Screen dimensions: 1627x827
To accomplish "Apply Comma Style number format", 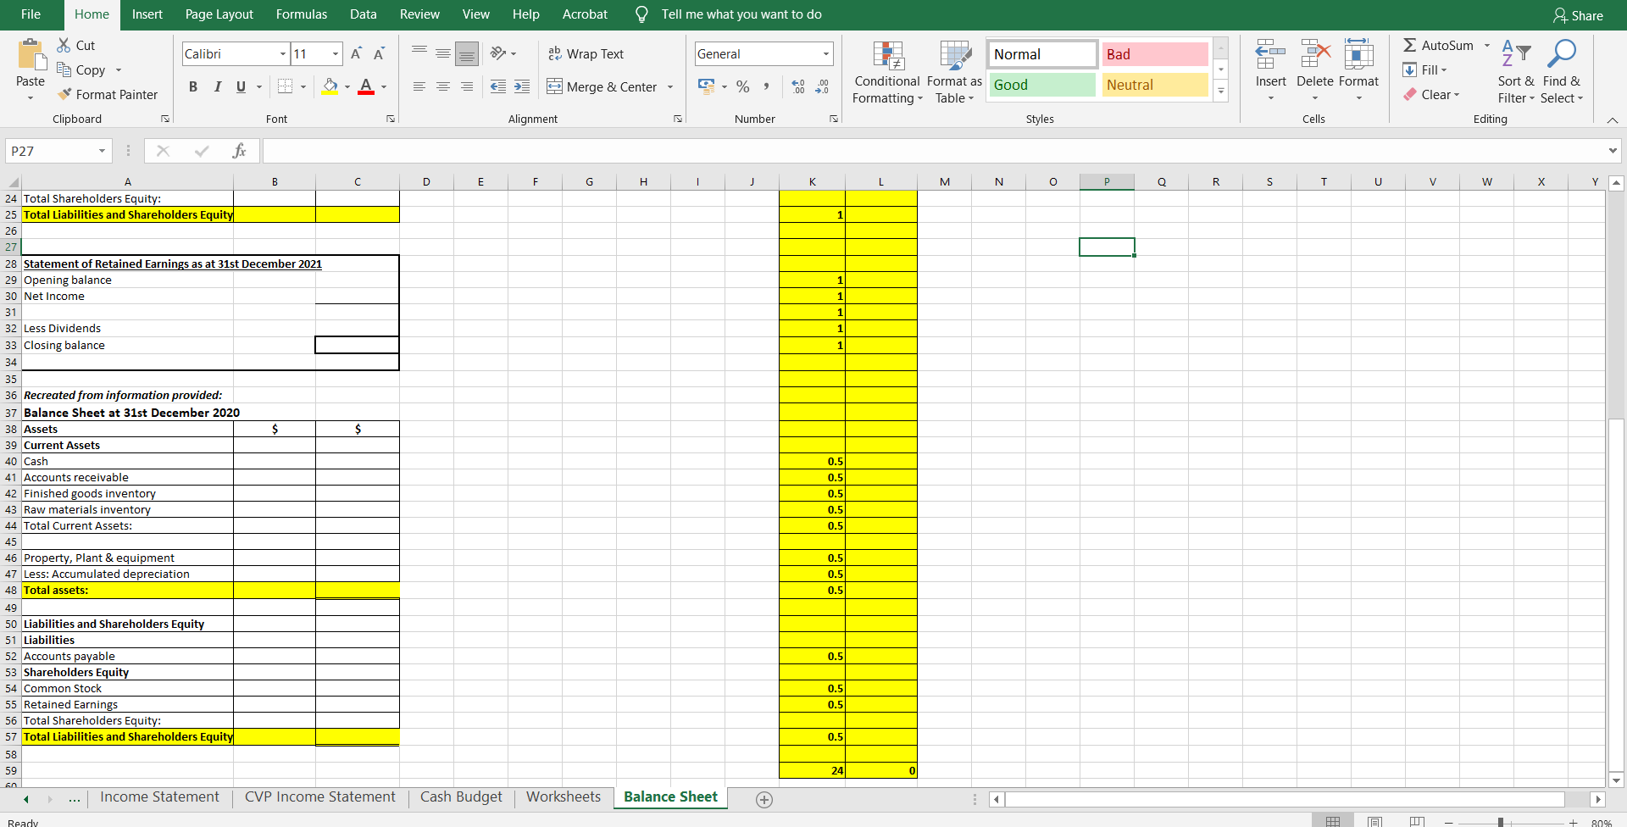I will pos(766,86).
